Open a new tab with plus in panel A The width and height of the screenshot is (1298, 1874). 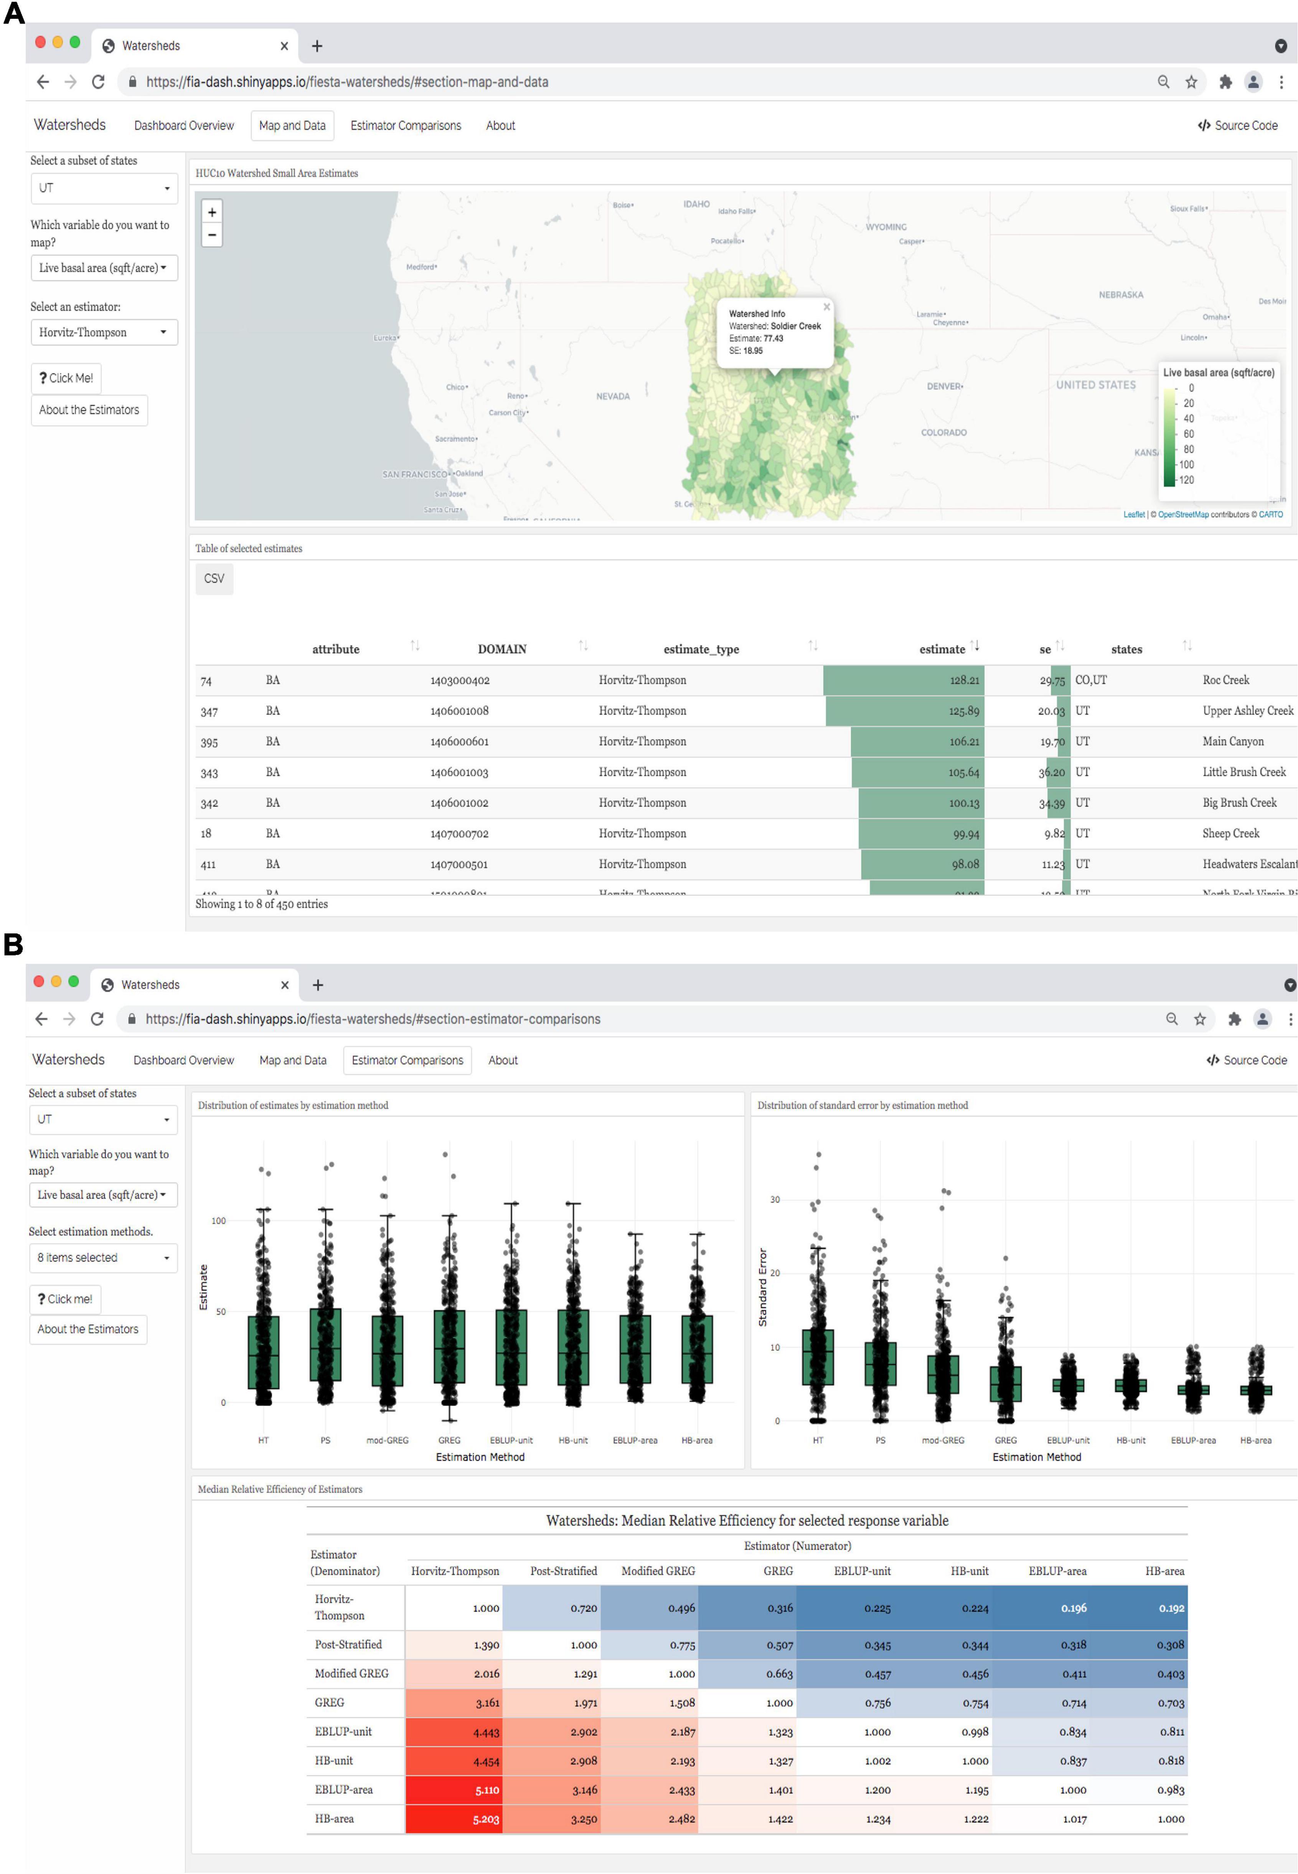click(317, 46)
